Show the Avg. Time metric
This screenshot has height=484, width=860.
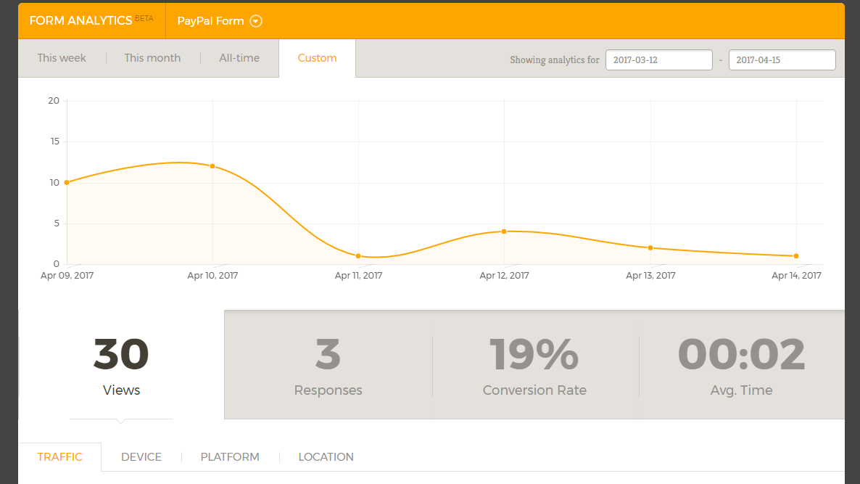[x=742, y=366]
